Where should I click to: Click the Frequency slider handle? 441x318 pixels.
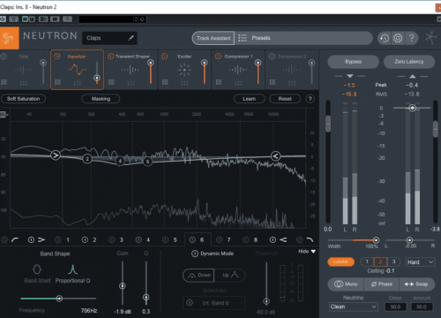pos(59,299)
